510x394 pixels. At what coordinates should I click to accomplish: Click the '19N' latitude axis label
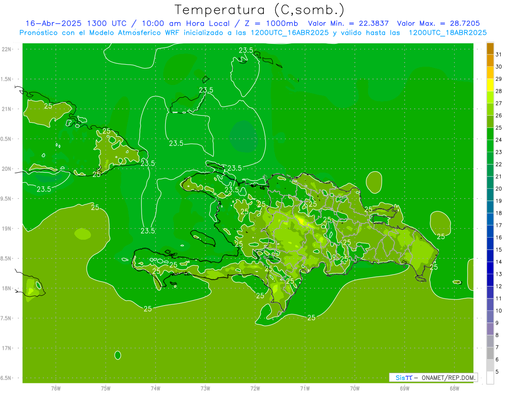pos(7,229)
